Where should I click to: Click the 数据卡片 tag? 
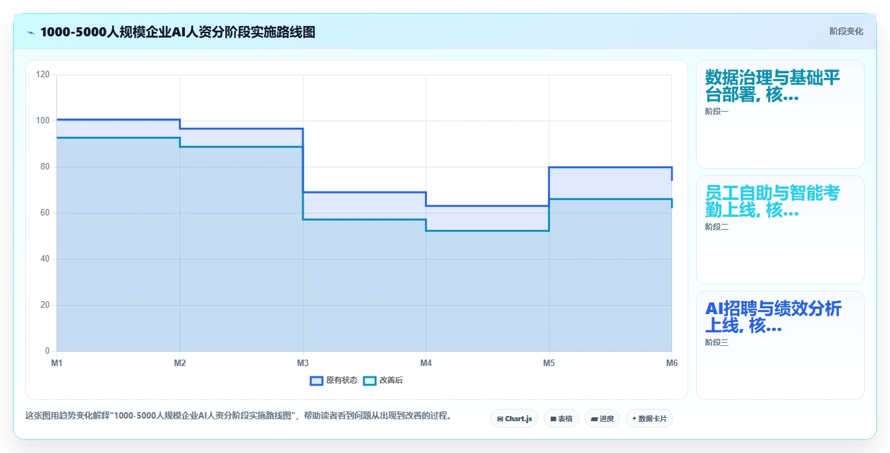pos(649,419)
